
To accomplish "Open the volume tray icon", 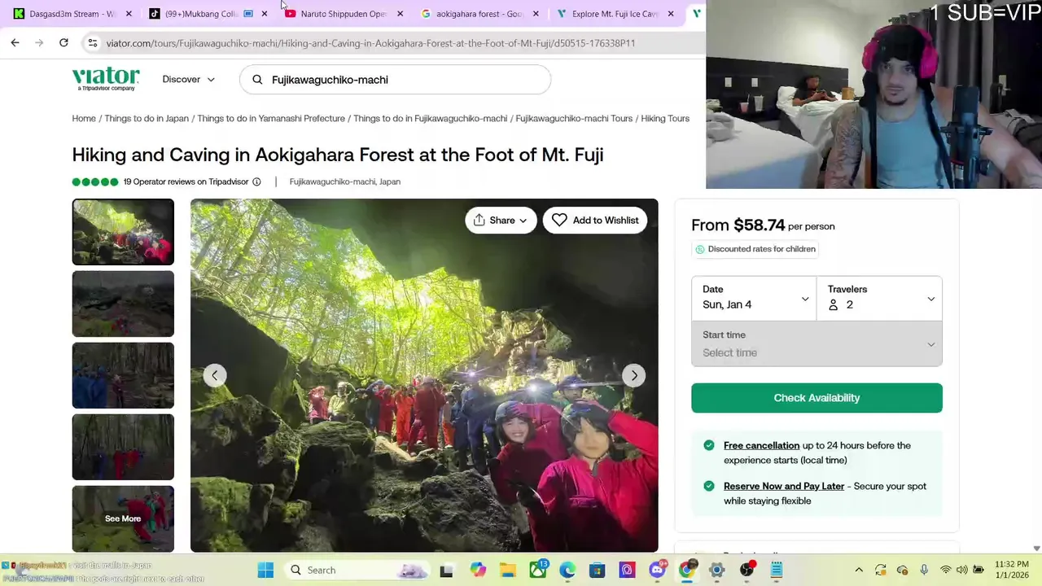I will (961, 570).
